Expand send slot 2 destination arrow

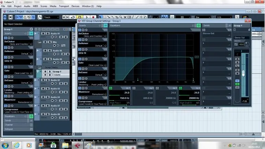(204, 43)
